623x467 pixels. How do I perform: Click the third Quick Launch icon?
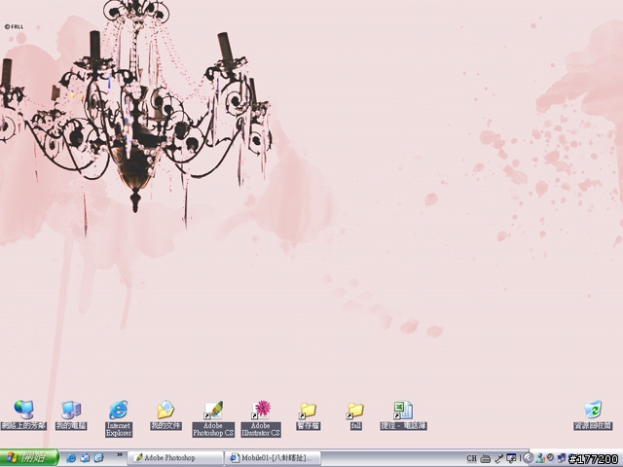pyautogui.click(x=98, y=458)
